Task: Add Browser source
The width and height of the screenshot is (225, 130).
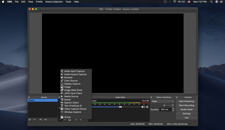Action: tap(76, 77)
